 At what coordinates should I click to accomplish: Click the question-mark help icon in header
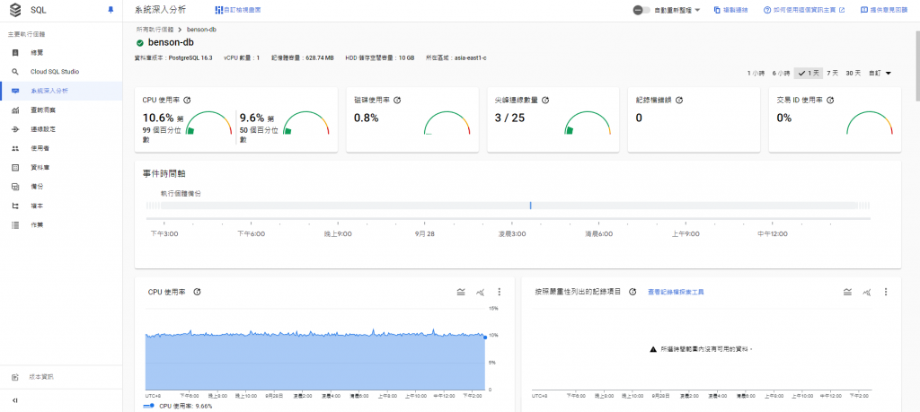767,10
